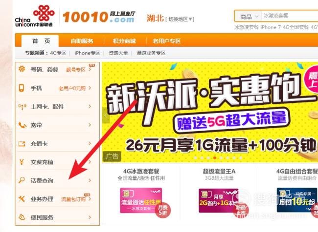Click the wrench icon beside 业务办理
This screenshot has width=318, height=232.
22,199
